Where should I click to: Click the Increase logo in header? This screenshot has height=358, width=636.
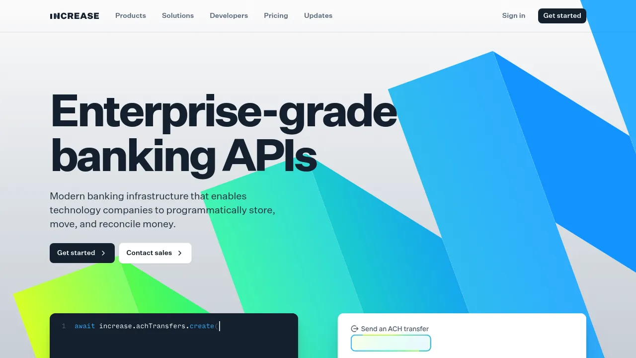75,16
